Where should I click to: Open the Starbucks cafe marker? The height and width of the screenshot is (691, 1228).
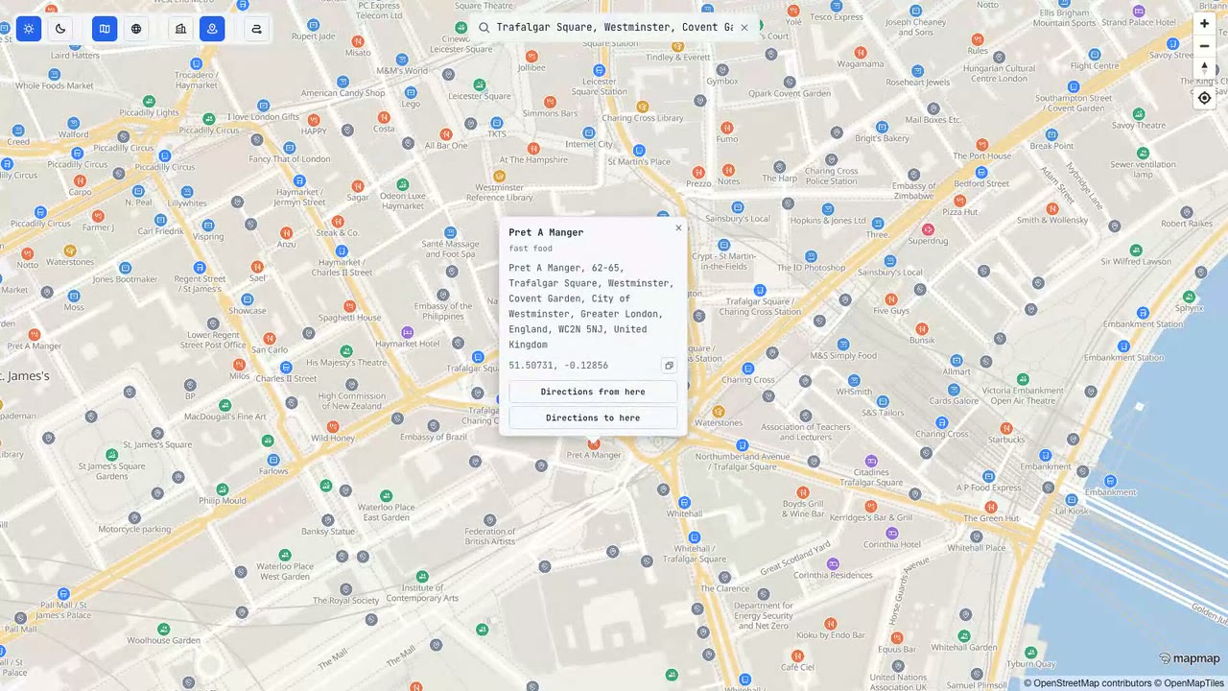click(x=1006, y=429)
